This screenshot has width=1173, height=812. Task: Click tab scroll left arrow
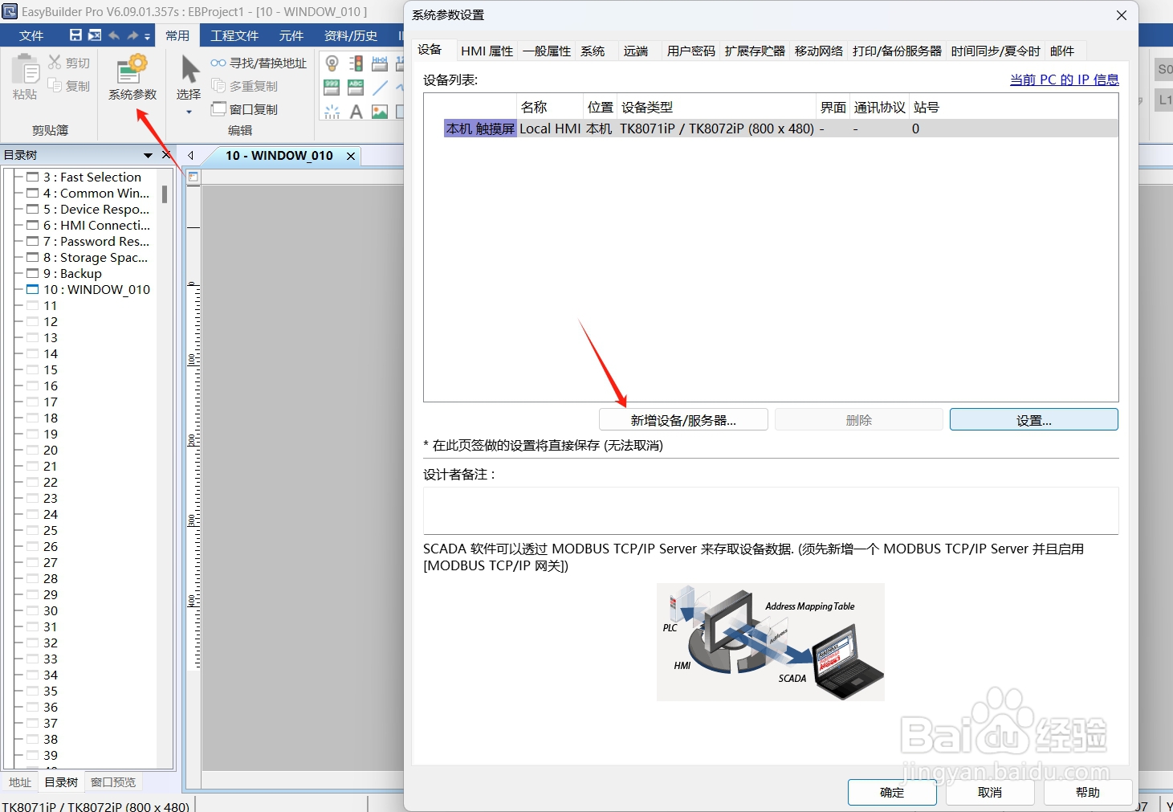coord(191,155)
